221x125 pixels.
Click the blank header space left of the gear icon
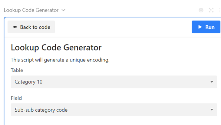tap(136, 10)
